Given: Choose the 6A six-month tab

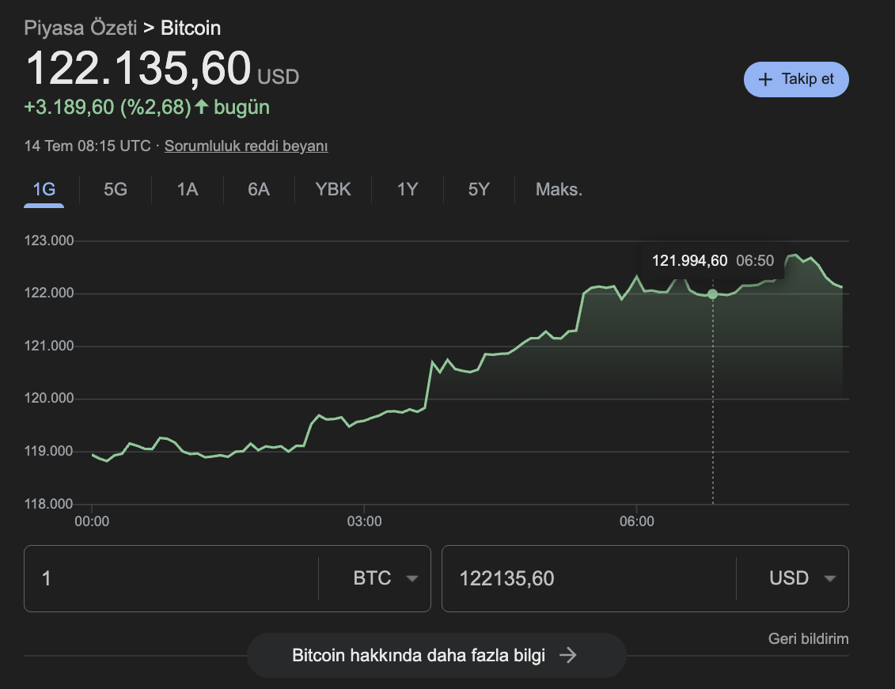Looking at the screenshot, I should click(259, 189).
